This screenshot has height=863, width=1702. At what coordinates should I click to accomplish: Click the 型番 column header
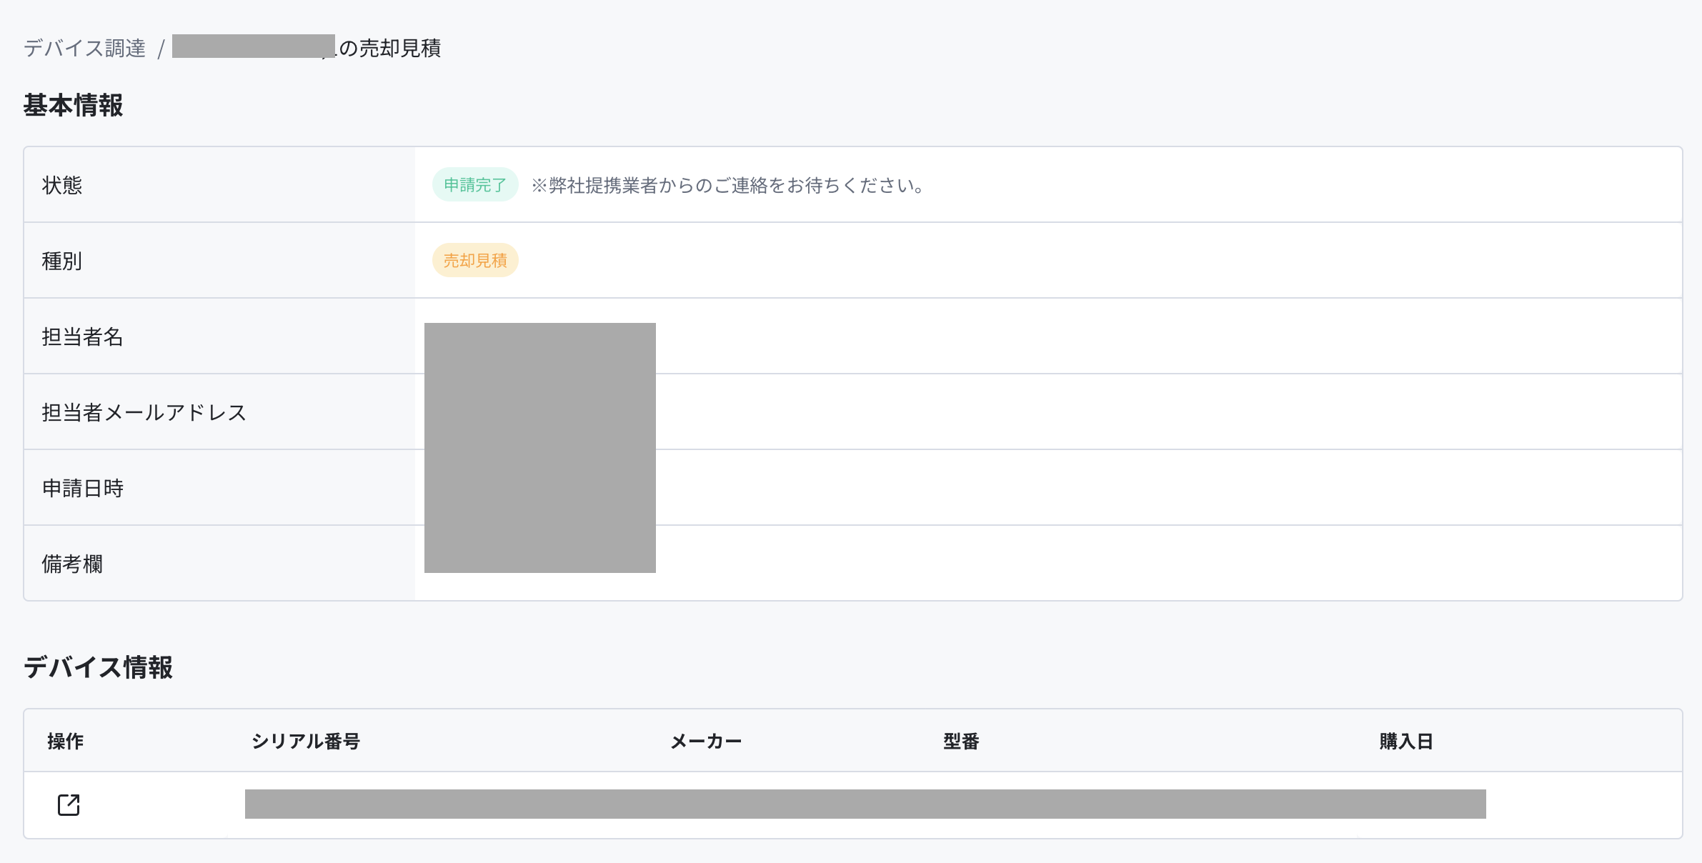(x=961, y=741)
